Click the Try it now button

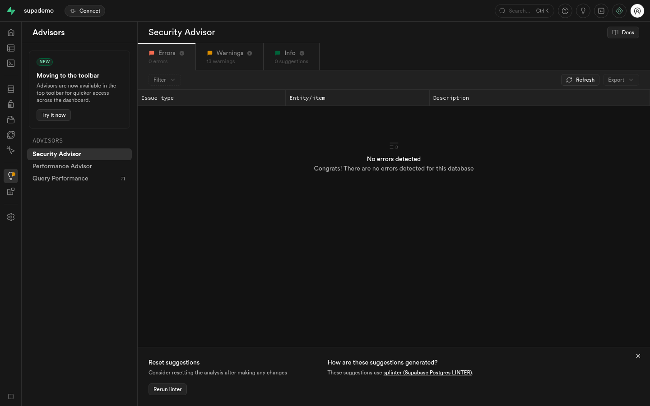coord(54,115)
